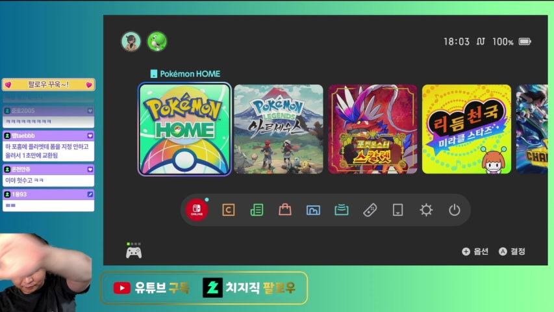Open the Nintendo eShop shopping bag icon
554x312 pixels.
coord(284,210)
